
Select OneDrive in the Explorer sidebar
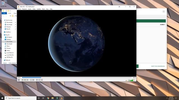[x=8, y=32]
